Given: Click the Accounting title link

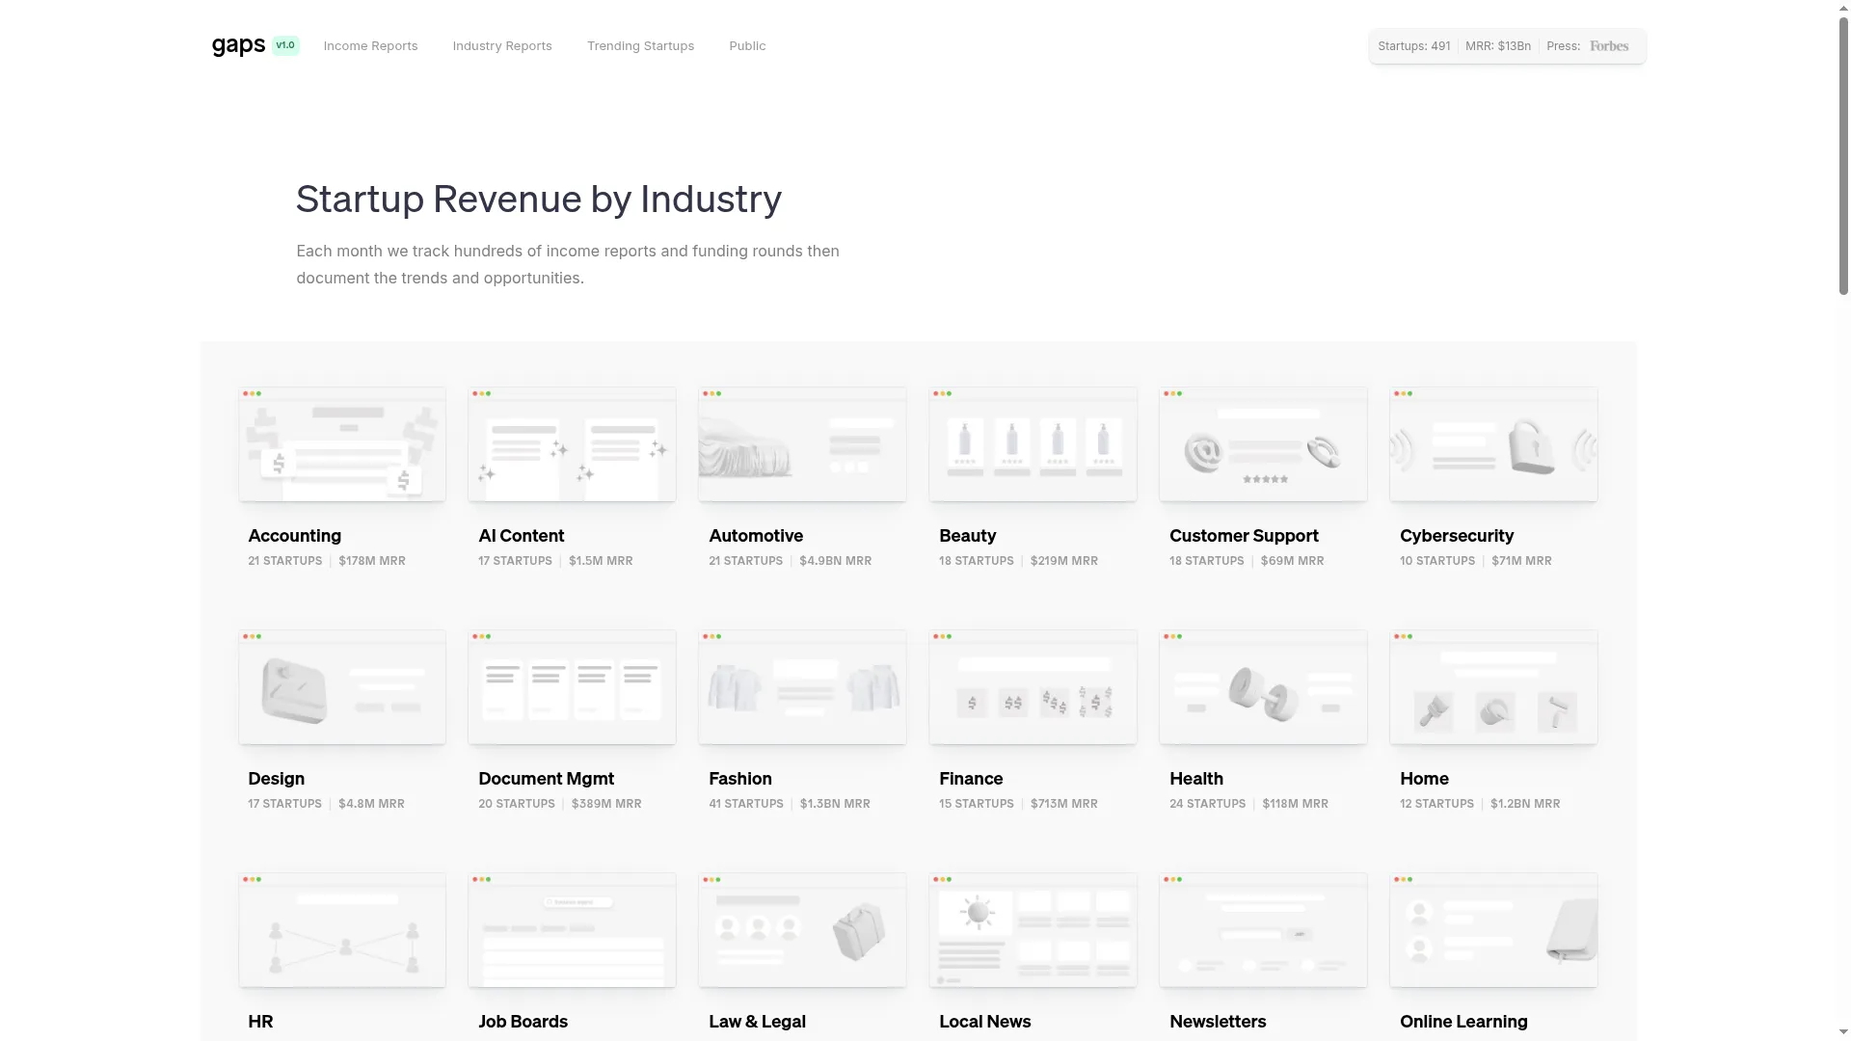Looking at the screenshot, I should coord(294,536).
